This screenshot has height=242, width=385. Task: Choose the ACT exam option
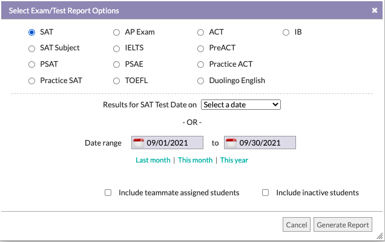click(x=200, y=32)
